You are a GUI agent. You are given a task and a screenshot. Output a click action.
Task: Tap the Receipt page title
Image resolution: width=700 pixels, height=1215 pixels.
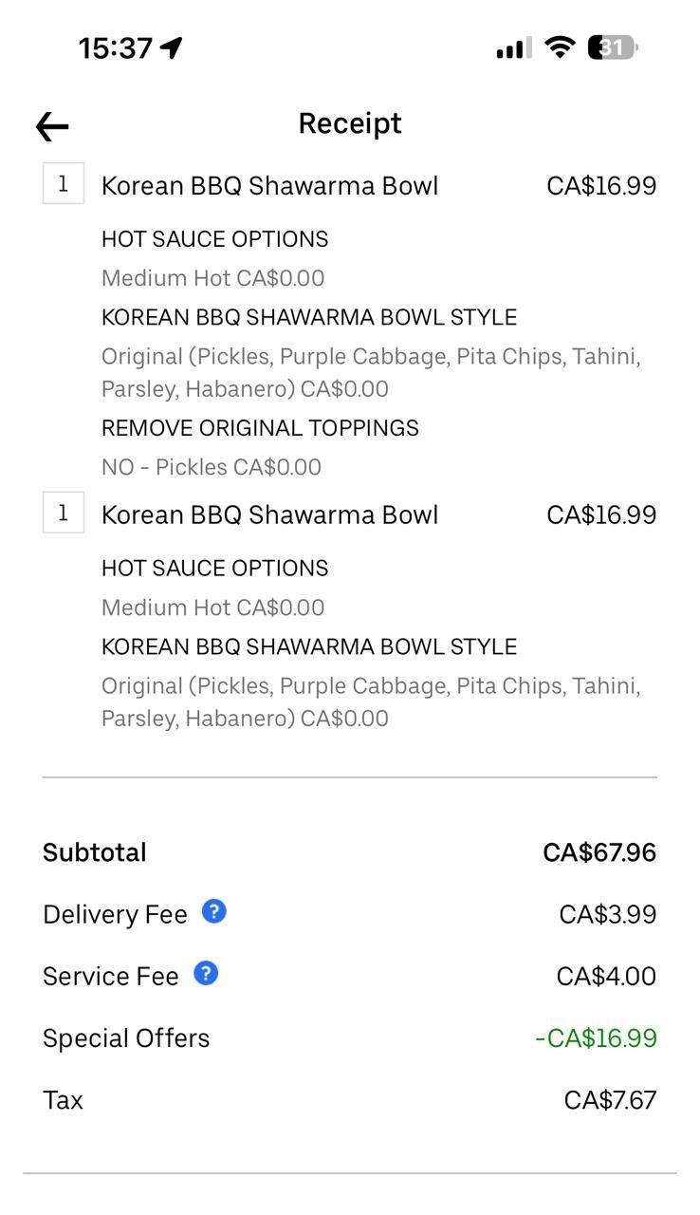click(x=350, y=123)
